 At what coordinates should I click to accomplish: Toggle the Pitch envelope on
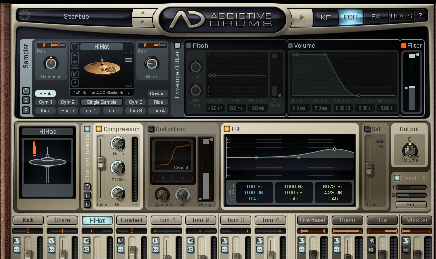[189, 45]
